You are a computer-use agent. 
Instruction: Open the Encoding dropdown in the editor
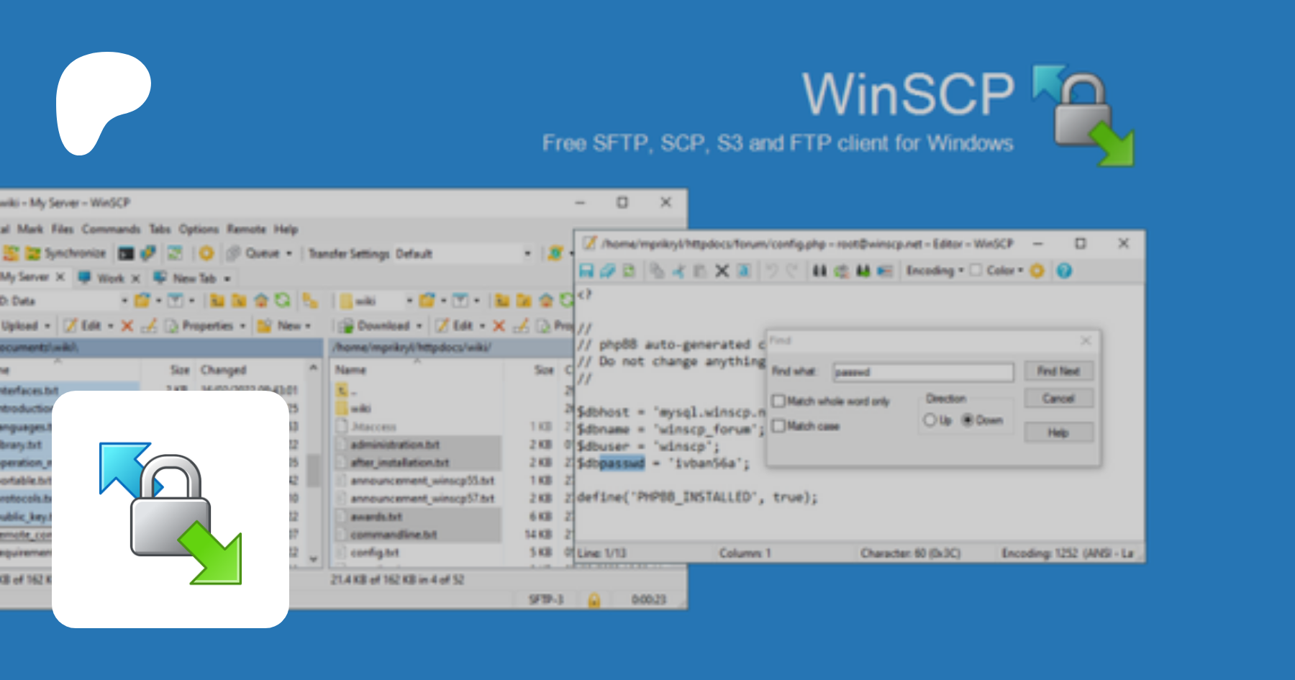(x=935, y=271)
